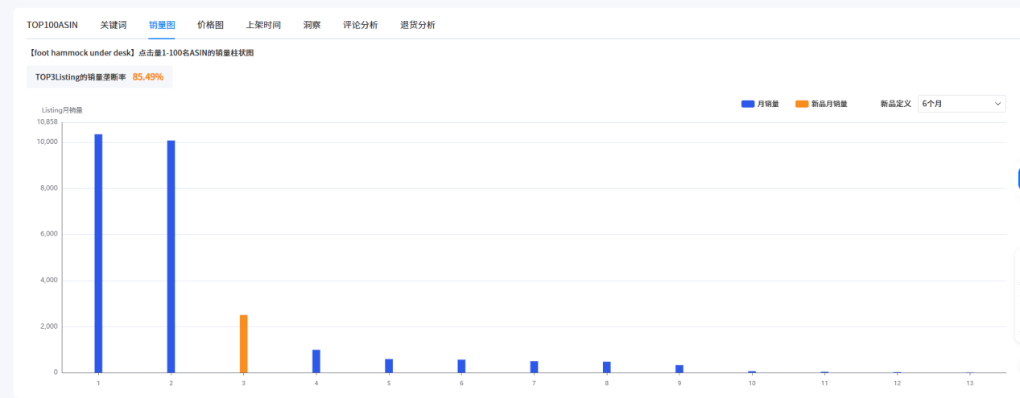This screenshot has height=398, width=1020.
Task: Click the dropdown chevron beside 6个月
Action: tap(997, 104)
